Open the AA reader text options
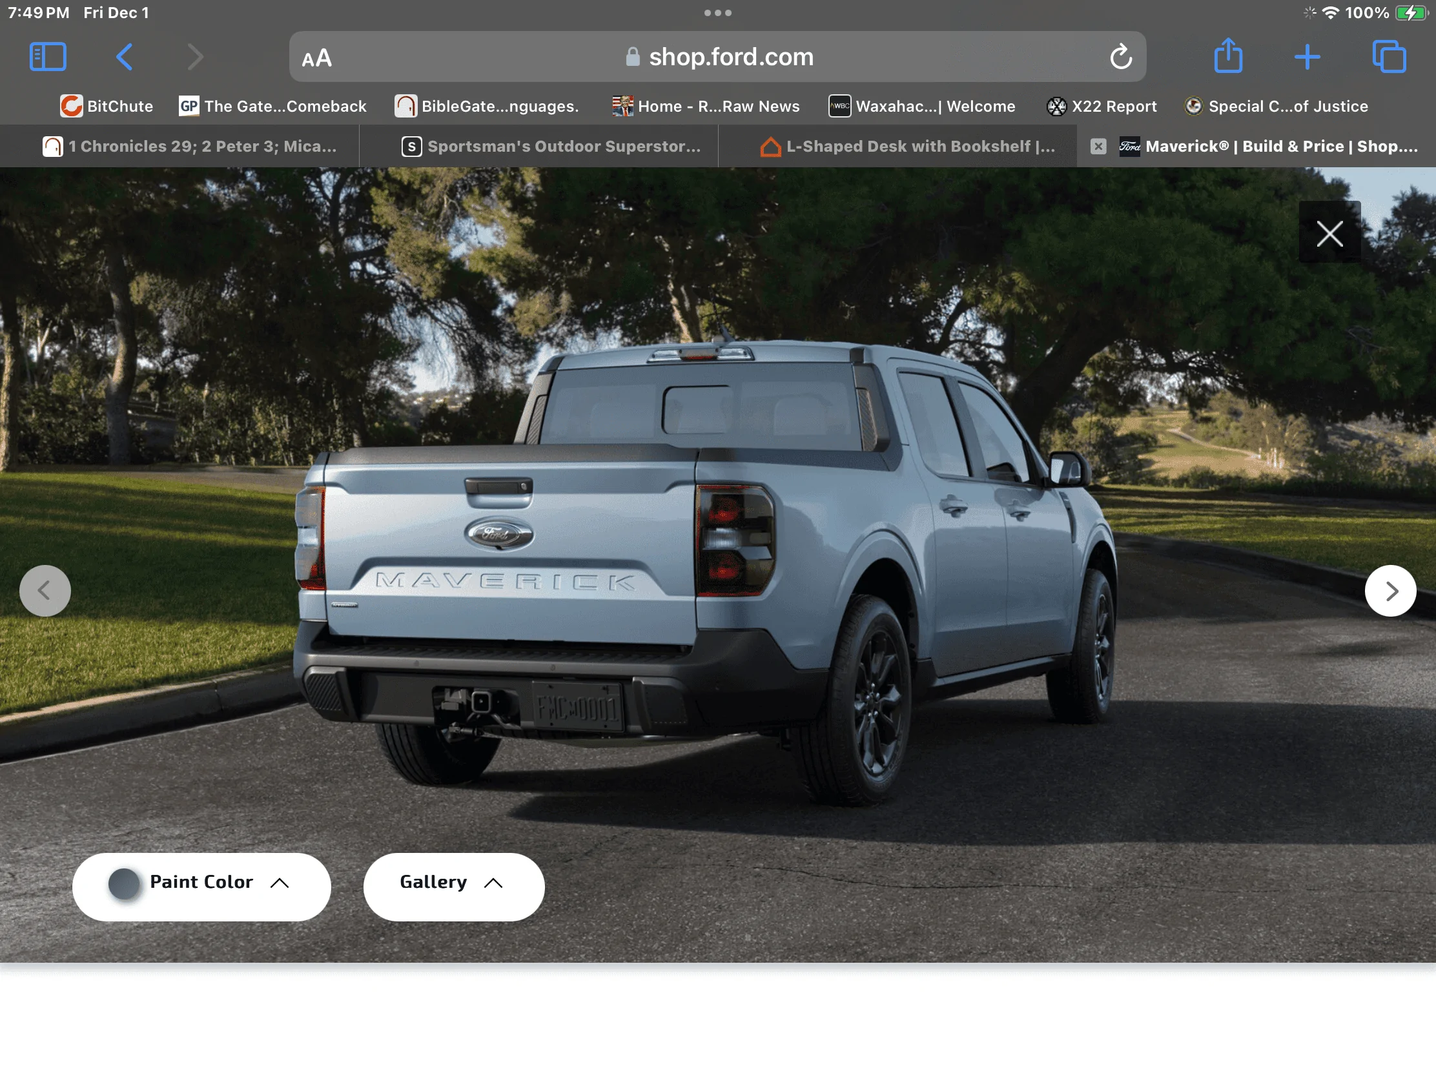The width and height of the screenshot is (1436, 1077). click(317, 58)
